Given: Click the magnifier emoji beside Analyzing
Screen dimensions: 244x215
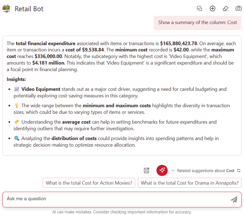Looking at the screenshot, I should coord(16,138).
